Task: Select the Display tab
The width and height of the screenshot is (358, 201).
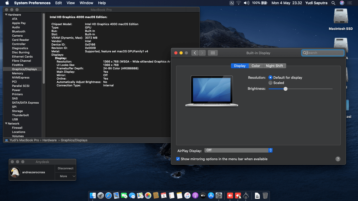Action: pyautogui.click(x=240, y=66)
